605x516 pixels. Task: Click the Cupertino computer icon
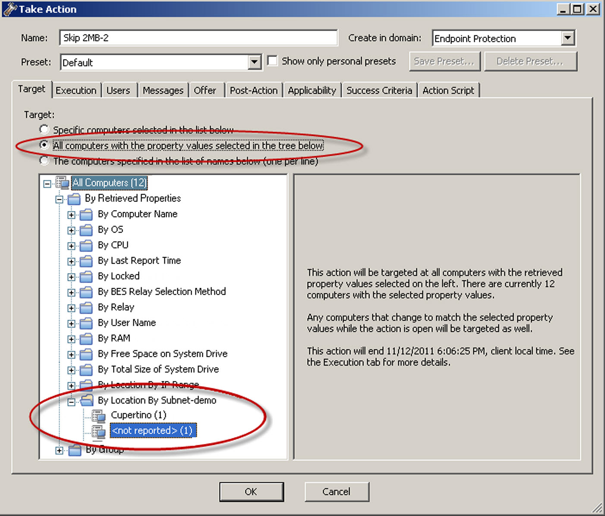[98, 415]
